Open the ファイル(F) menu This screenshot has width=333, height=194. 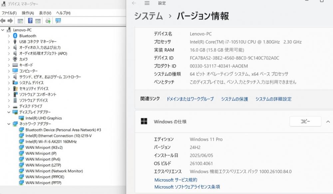pyautogui.click(x=9, y=13)
